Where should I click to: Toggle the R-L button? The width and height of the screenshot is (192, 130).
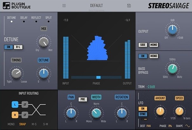pos(18,47)
